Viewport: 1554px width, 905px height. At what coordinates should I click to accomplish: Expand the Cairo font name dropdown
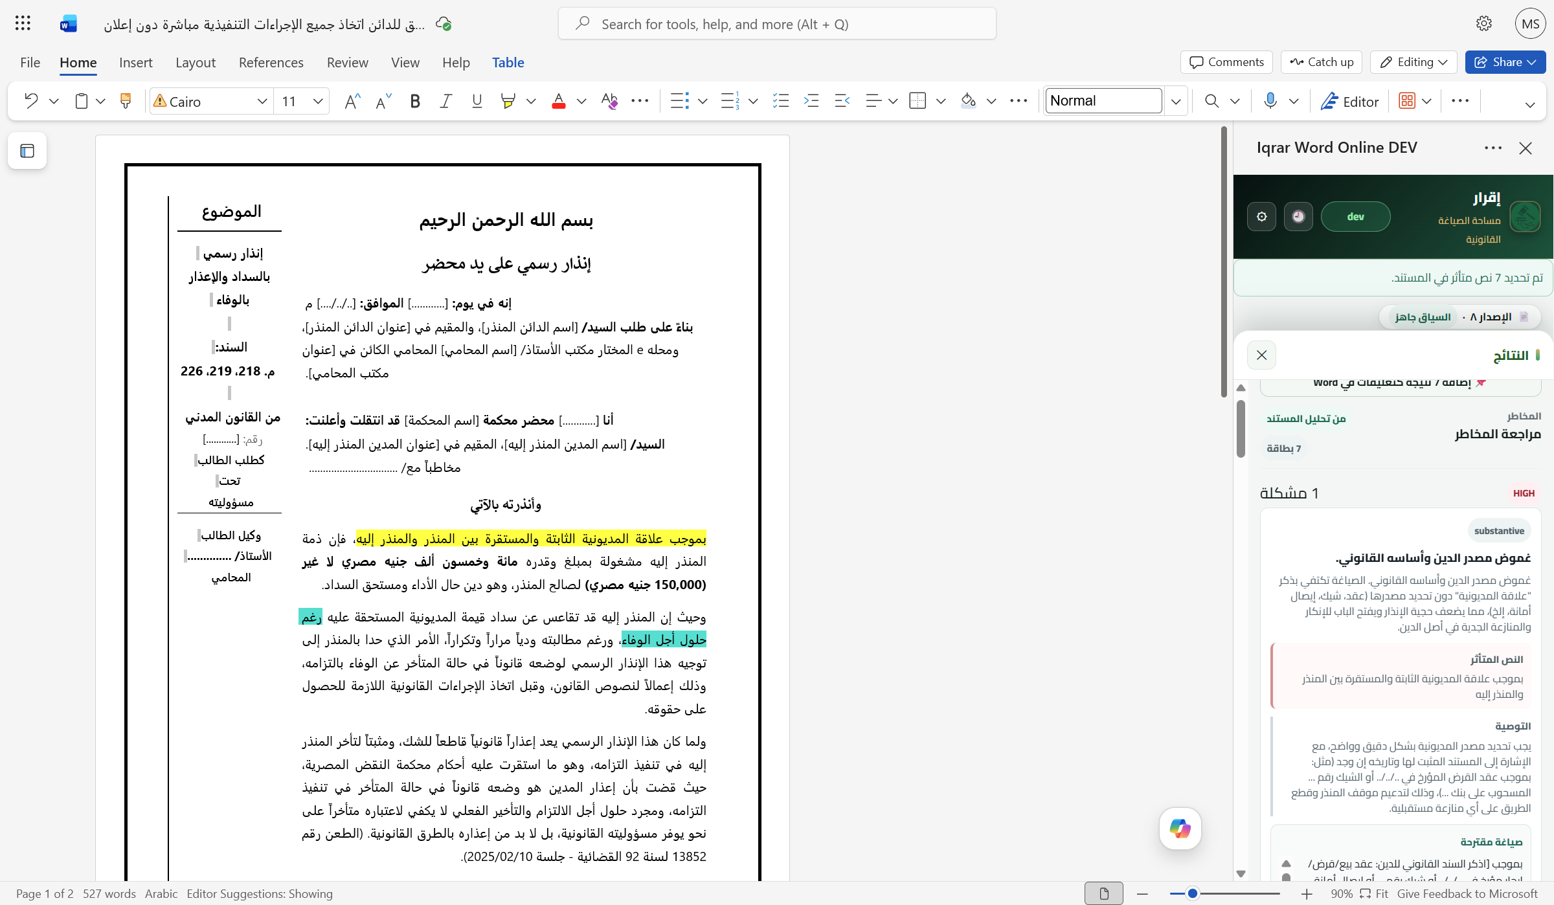tap(262, 101)
